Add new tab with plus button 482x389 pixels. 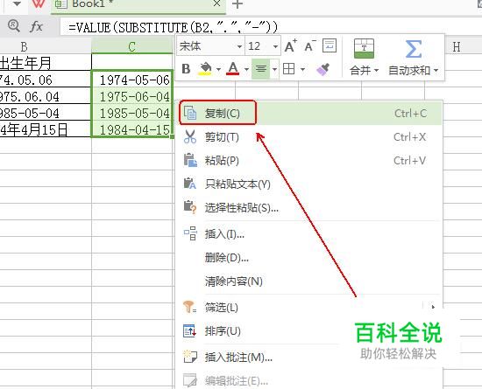pos(237,4)
